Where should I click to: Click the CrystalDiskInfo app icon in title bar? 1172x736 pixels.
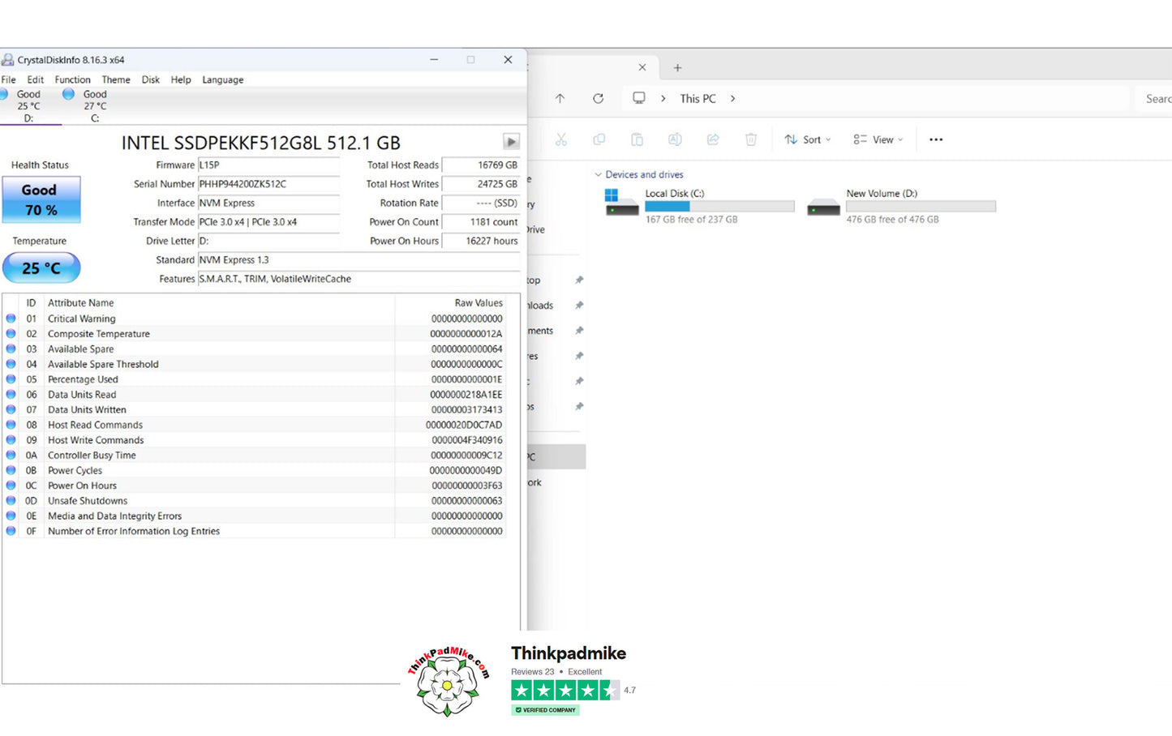pyautogui.click(x=7, y=60)
